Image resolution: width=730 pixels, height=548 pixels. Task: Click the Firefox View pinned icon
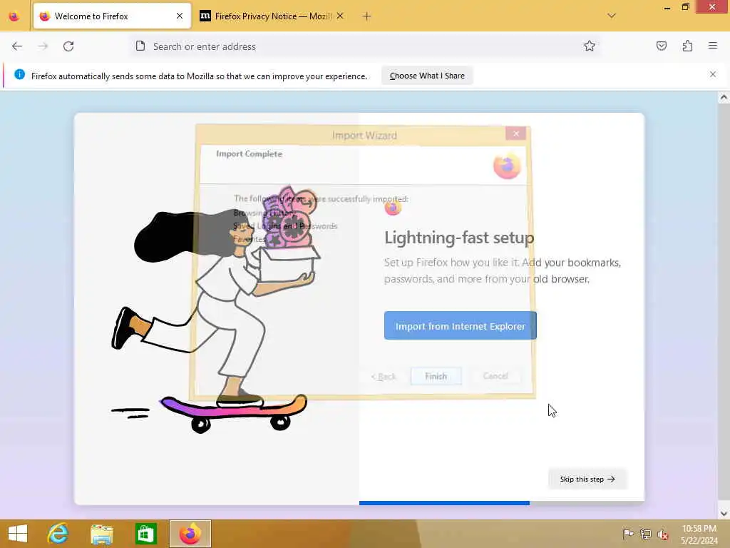pyautogui.click(x=14, y=16)
